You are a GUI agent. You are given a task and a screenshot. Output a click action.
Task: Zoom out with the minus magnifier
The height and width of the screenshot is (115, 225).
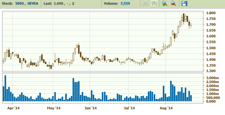pos(173,3)
